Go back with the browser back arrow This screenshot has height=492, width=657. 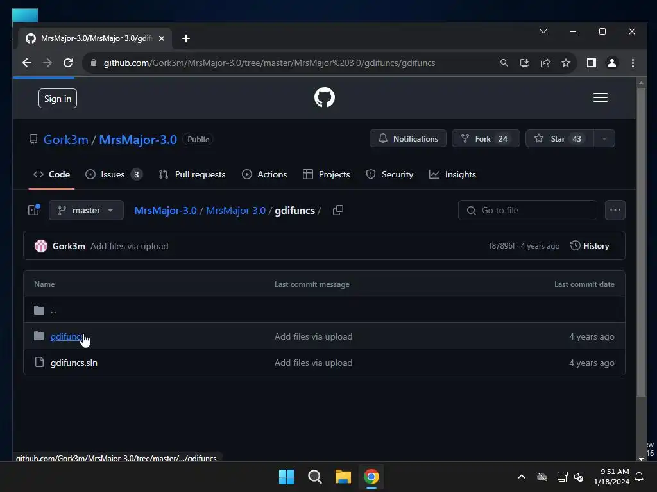click(x=27, y=63)
